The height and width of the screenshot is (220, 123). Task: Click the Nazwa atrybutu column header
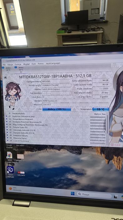pyautogui.click(x=19, y=113)
